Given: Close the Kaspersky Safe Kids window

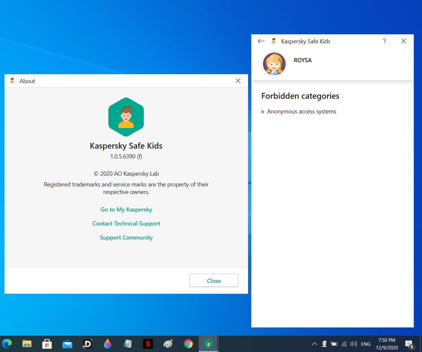Looking at the screenshot, I should (403, 41).
